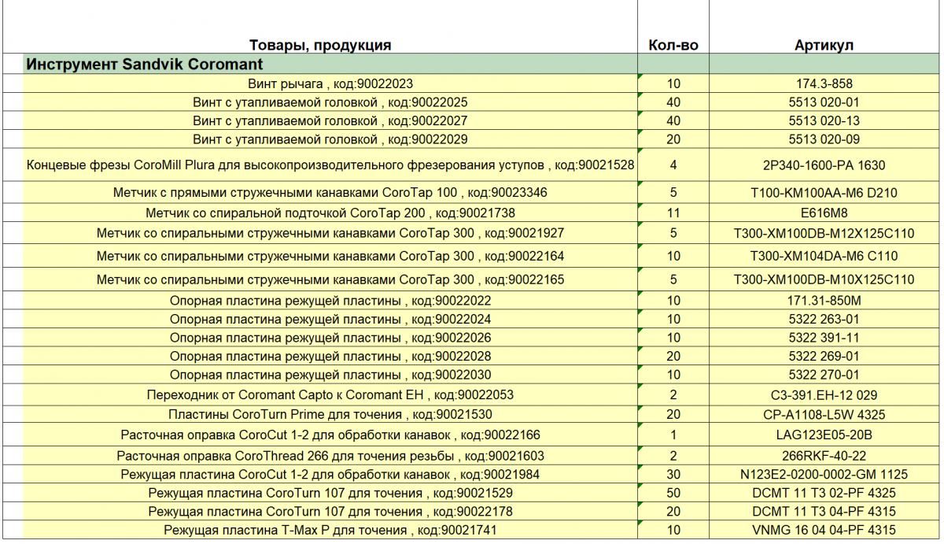944x544 pixels.
Task: Click article cell '5513 020-13'
Action: [x=824, y=121]
